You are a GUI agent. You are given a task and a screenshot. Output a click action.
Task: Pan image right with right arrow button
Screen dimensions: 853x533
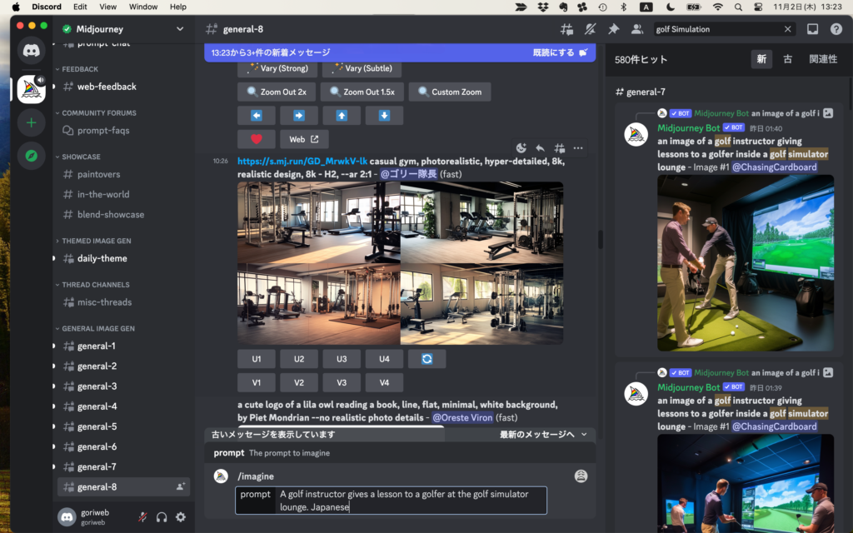tap(299, 115)
